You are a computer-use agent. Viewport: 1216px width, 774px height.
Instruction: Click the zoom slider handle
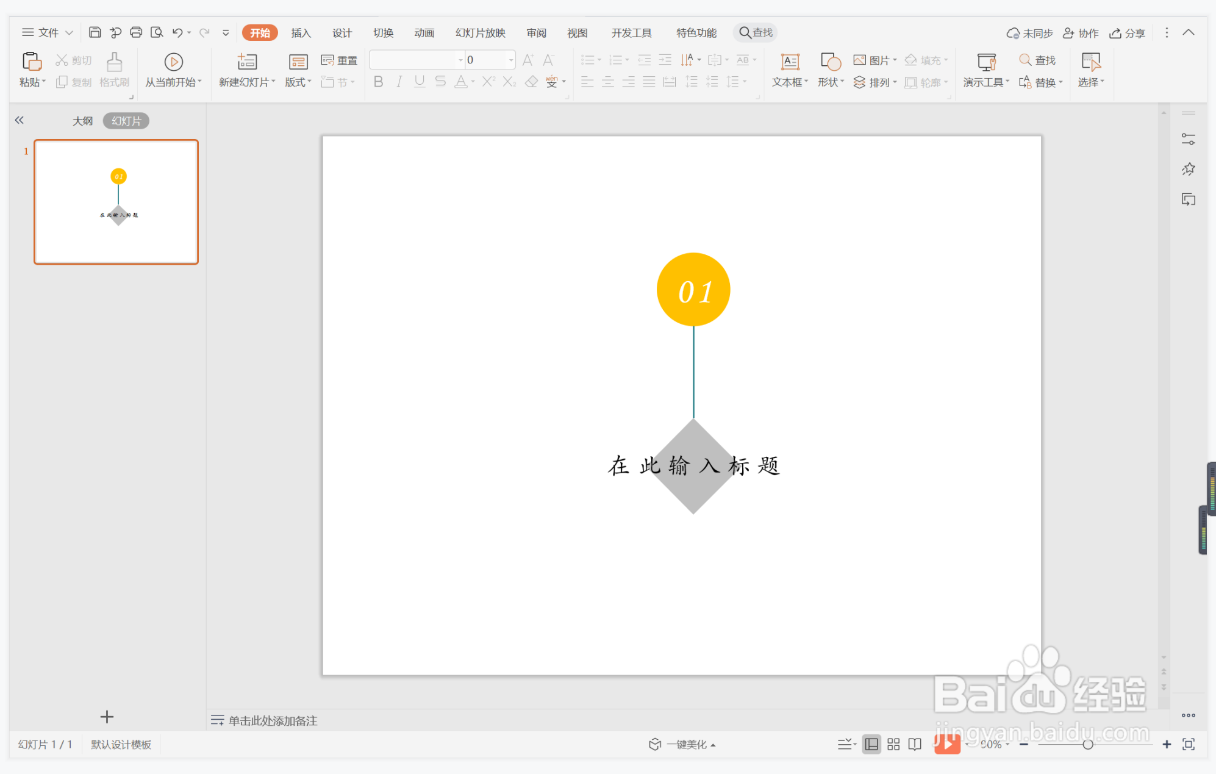click(1087, 744)
